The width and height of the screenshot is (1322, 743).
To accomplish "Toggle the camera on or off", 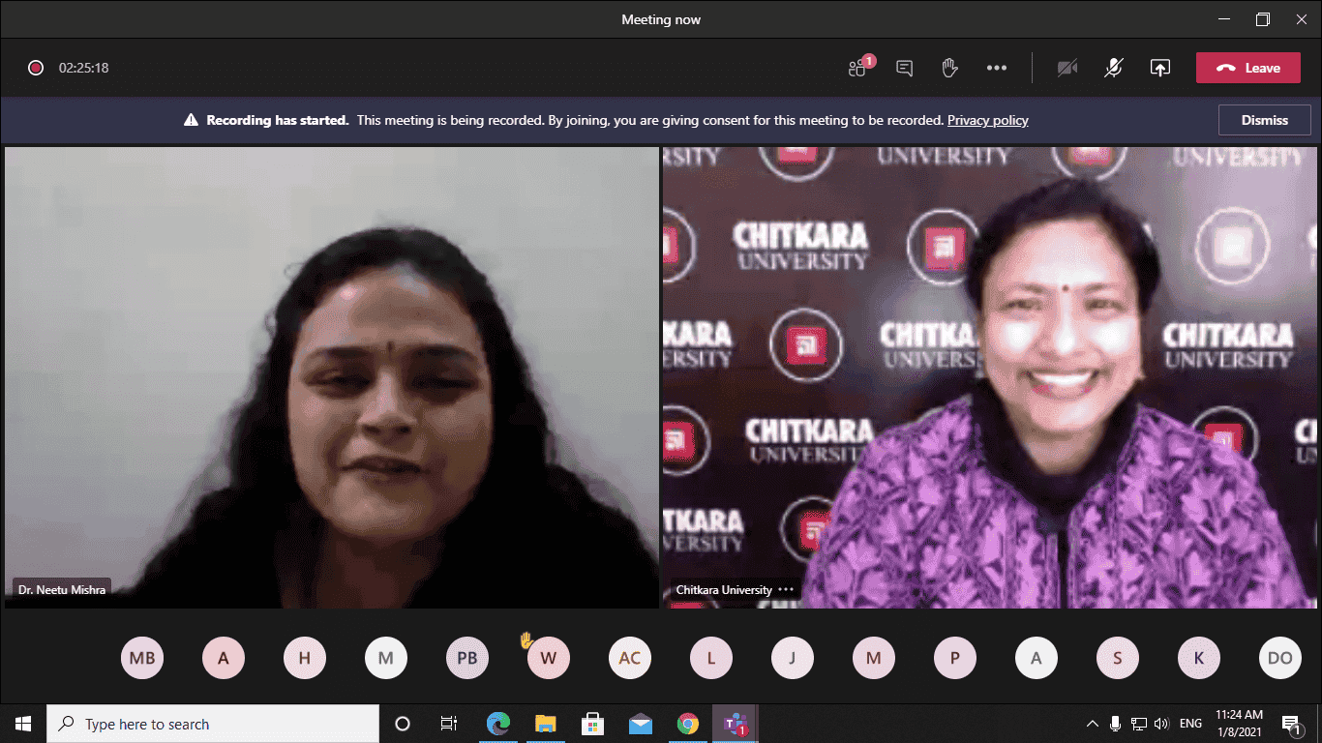I will (1067, 68).
